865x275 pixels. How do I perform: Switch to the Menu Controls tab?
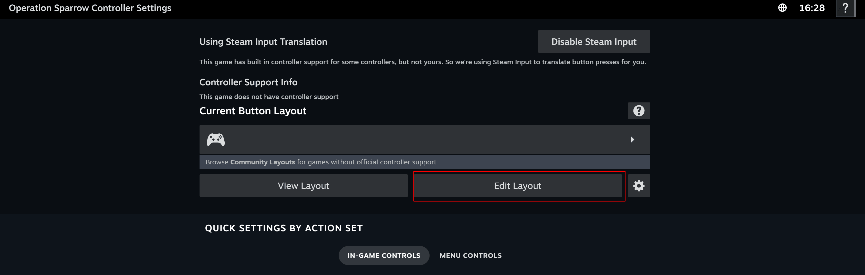(471, 256)
